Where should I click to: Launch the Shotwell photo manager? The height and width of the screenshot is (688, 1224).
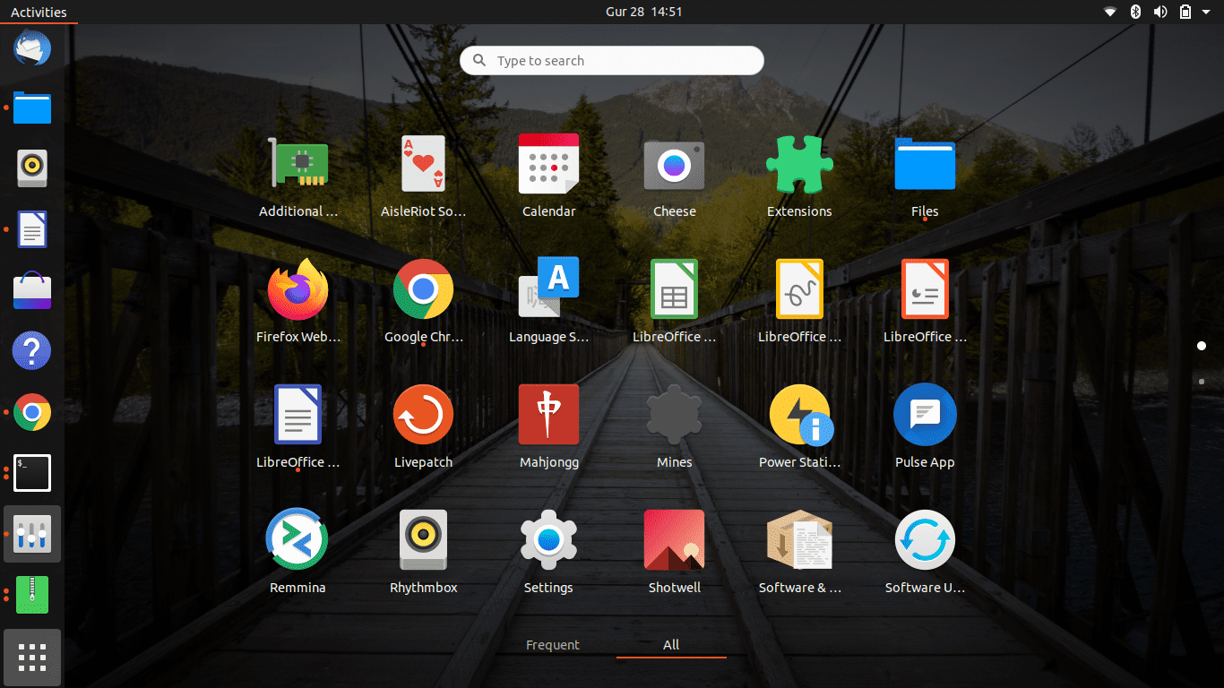[674, 540]
